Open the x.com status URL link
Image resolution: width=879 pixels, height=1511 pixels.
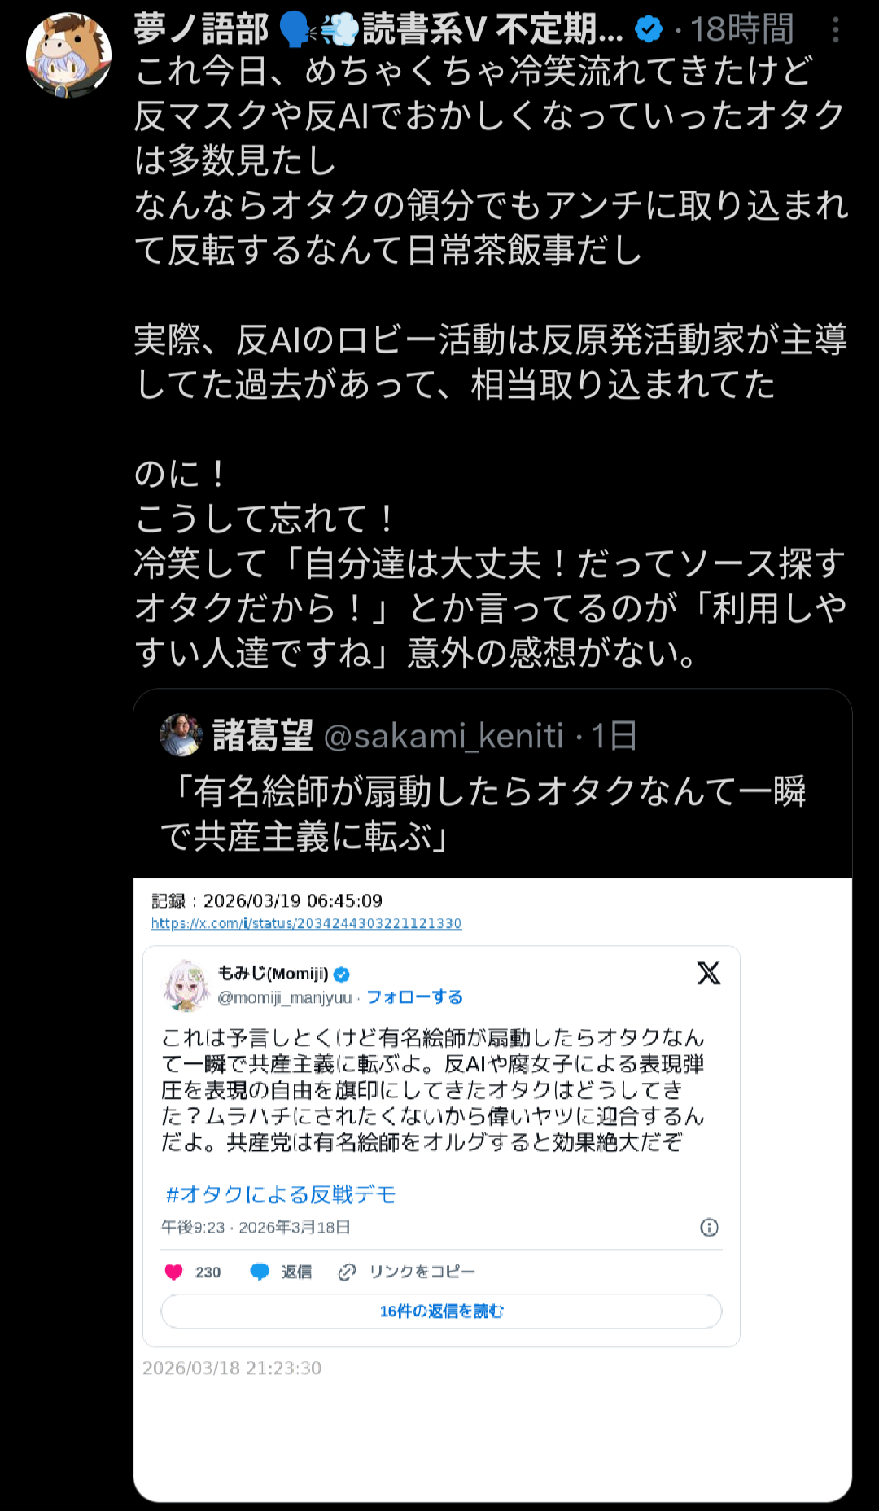point(307,923)
